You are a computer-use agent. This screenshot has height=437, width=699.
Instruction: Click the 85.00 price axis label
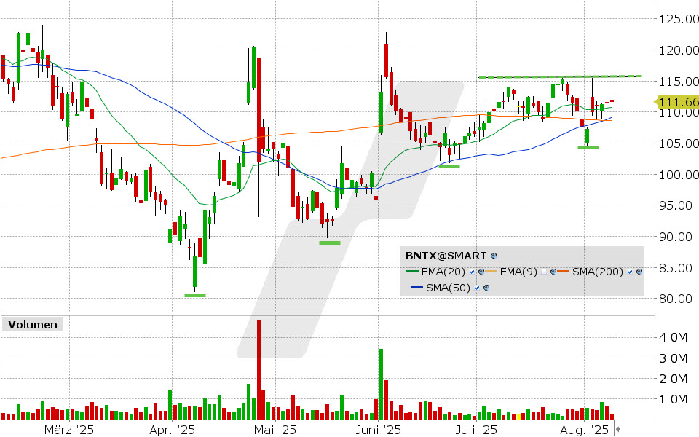pyautogui.click(x=676, y=268)
